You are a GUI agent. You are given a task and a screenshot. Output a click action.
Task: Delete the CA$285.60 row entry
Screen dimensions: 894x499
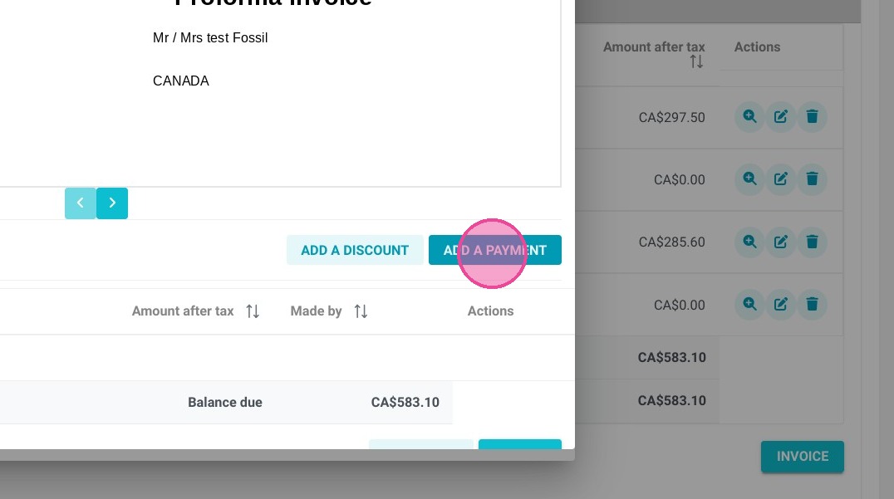click(812, 242)
